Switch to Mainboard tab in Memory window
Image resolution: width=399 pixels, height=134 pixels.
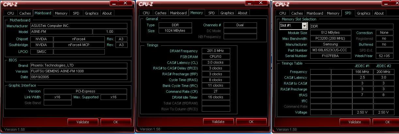(x=179, y=13)
